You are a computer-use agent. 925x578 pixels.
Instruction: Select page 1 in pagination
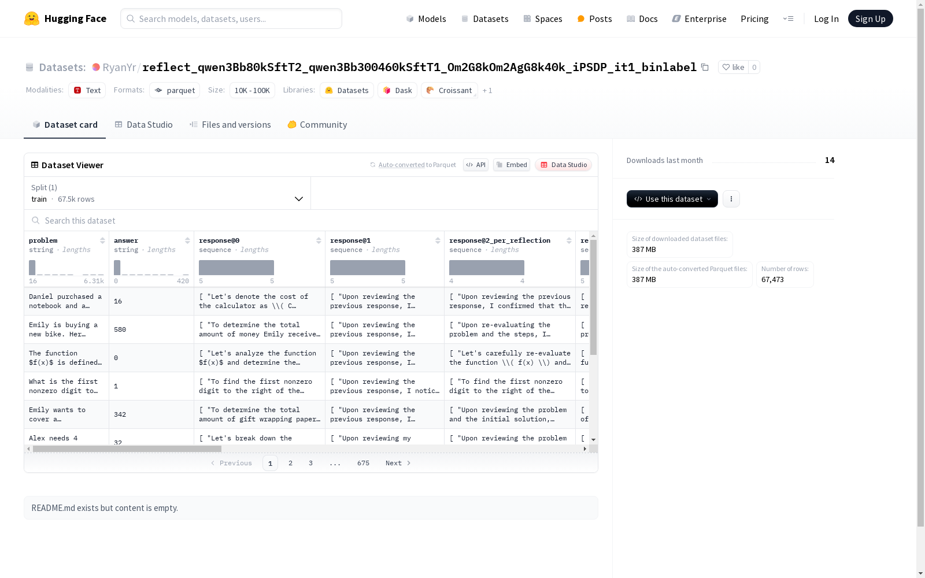pos(270,463)
